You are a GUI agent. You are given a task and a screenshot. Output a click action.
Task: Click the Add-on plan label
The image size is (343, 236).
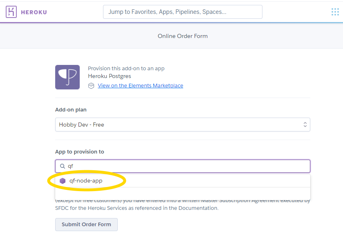71,110
